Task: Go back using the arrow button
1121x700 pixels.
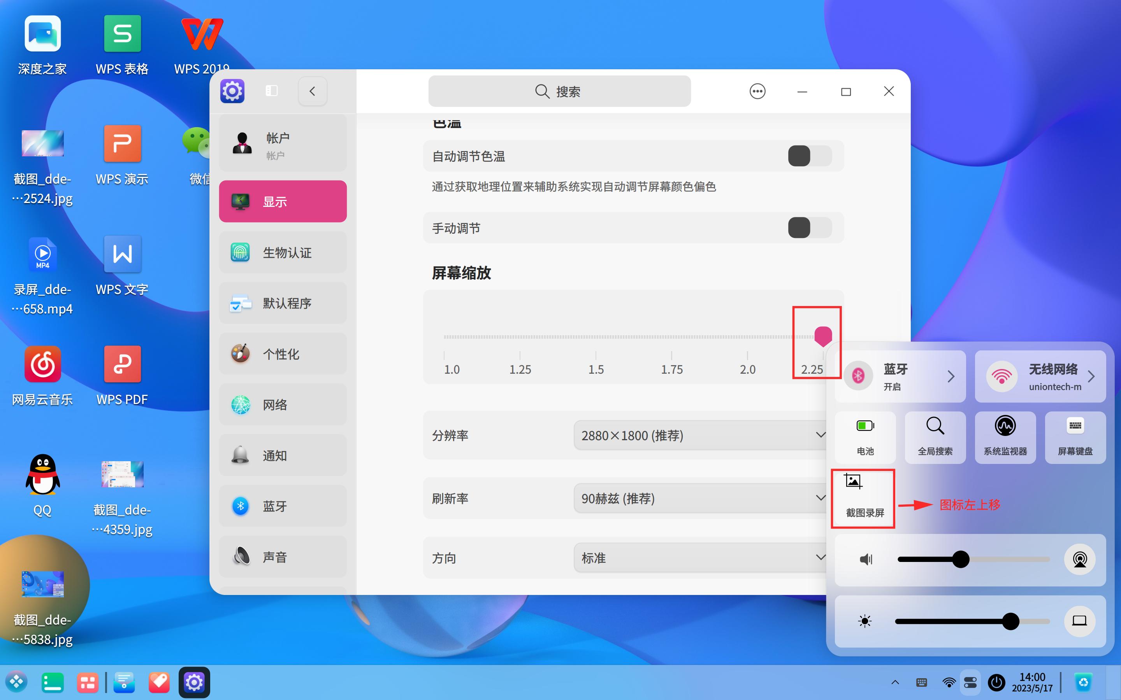Action: coord(313,91)
